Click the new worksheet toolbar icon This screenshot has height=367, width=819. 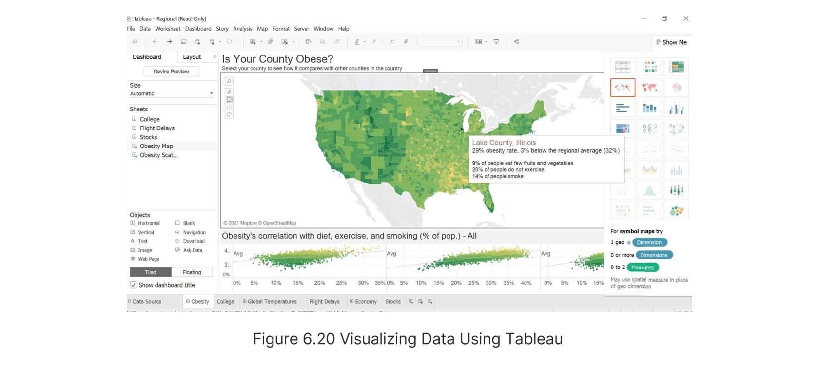point(253,42)
